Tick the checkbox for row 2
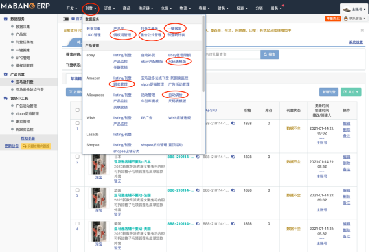Screen dimensions: 370x252 [77, 156]
